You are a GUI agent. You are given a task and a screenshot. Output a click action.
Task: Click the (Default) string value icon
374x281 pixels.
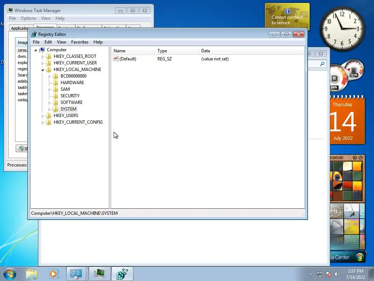[116, 59]
